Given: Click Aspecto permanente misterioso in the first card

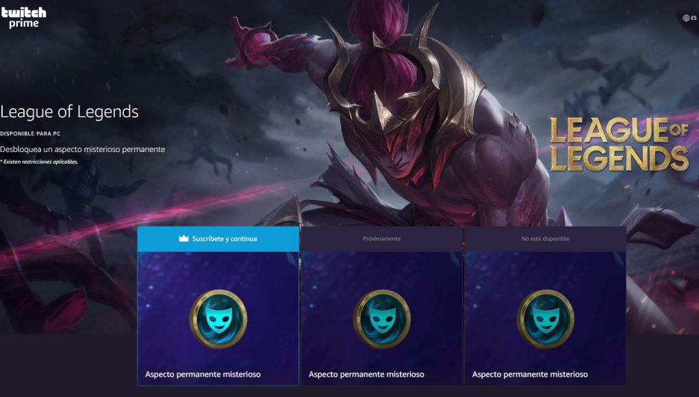Looking at the screenshot, I should tap(203, 374).
